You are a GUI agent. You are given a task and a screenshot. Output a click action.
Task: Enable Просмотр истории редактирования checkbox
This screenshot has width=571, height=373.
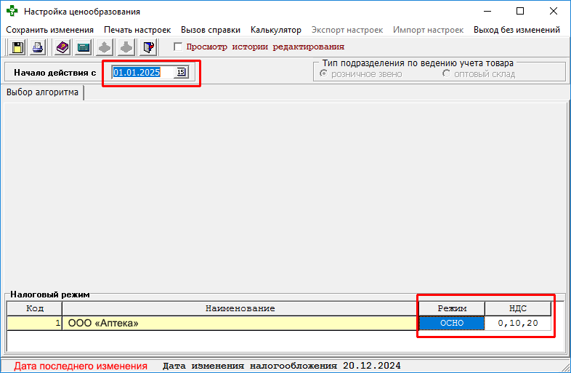(179, 47)
